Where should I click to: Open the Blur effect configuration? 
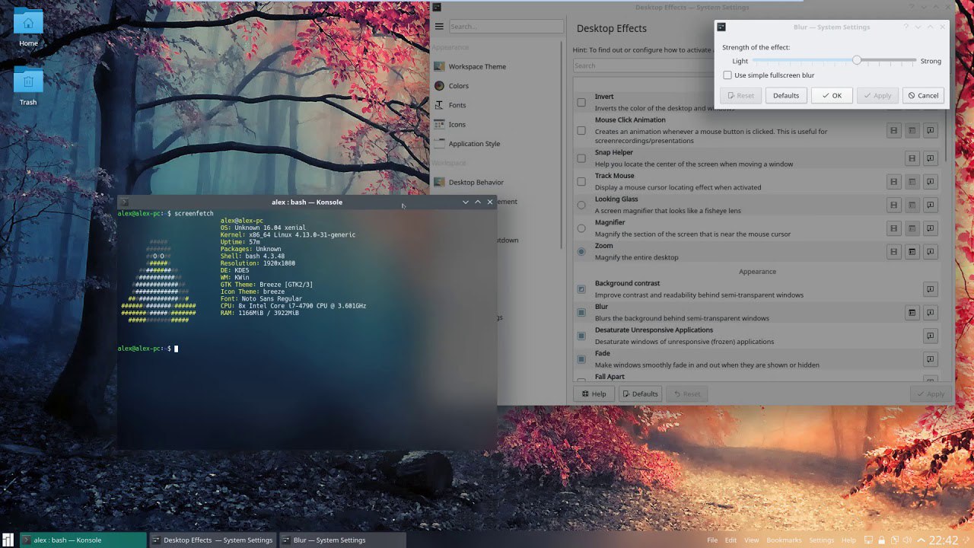pyautogui.click(x=912, y=312)
